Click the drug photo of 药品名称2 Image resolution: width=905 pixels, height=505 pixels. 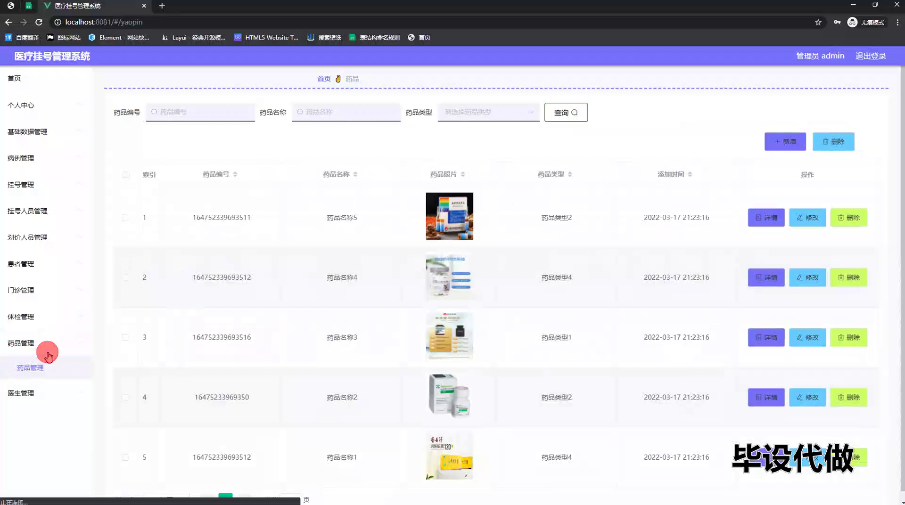(450, 396)
